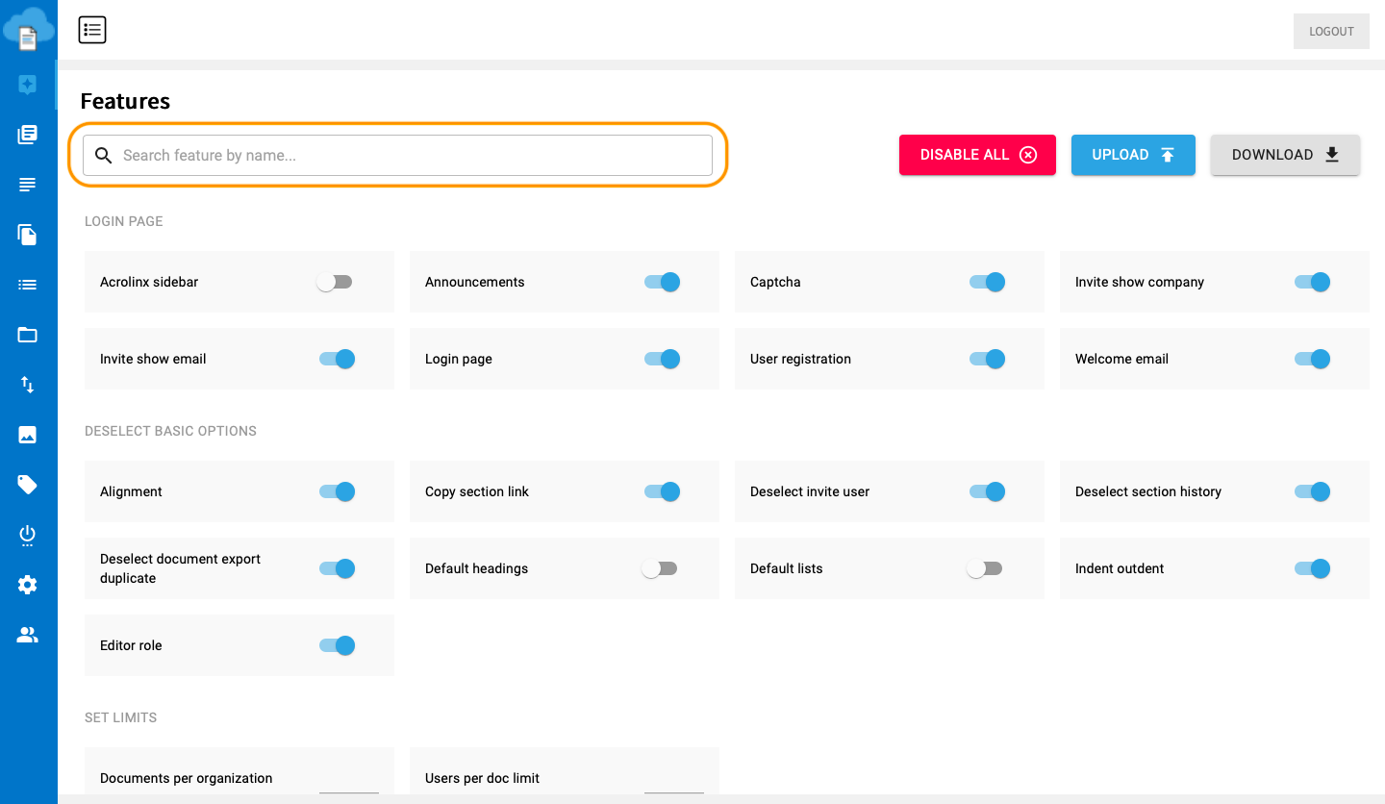Toggle User registration switch
This screenshot has height=804, width=1385.
(987, 359)
